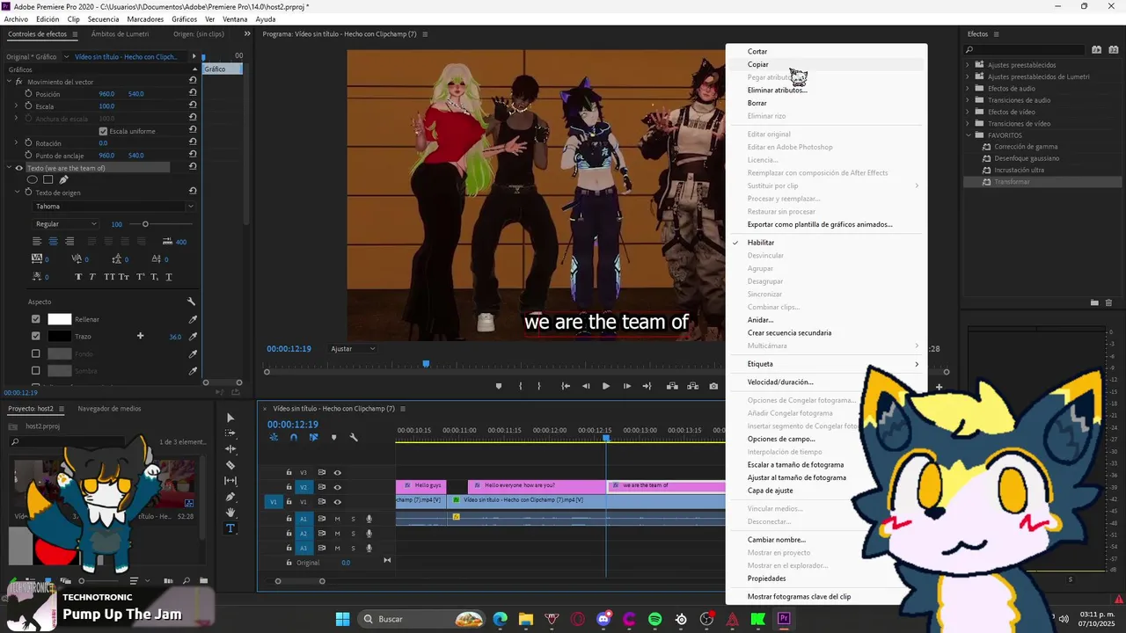Open the Ajustar zoom level dropdown
The height and width of the screenshot is (633, 1126).
(353, 349)
